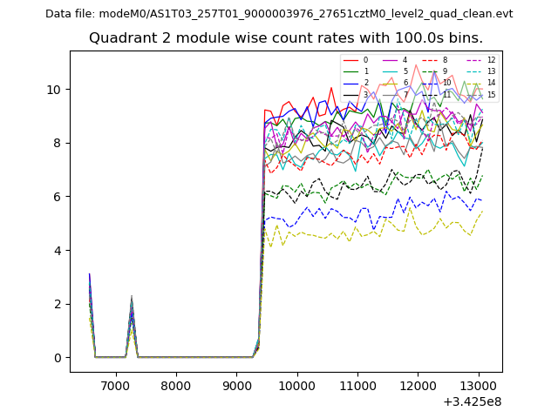This screenshot has height=418, width=558.
Task: Click the y-axis tick label 10
Action: (x=54, y=90)
